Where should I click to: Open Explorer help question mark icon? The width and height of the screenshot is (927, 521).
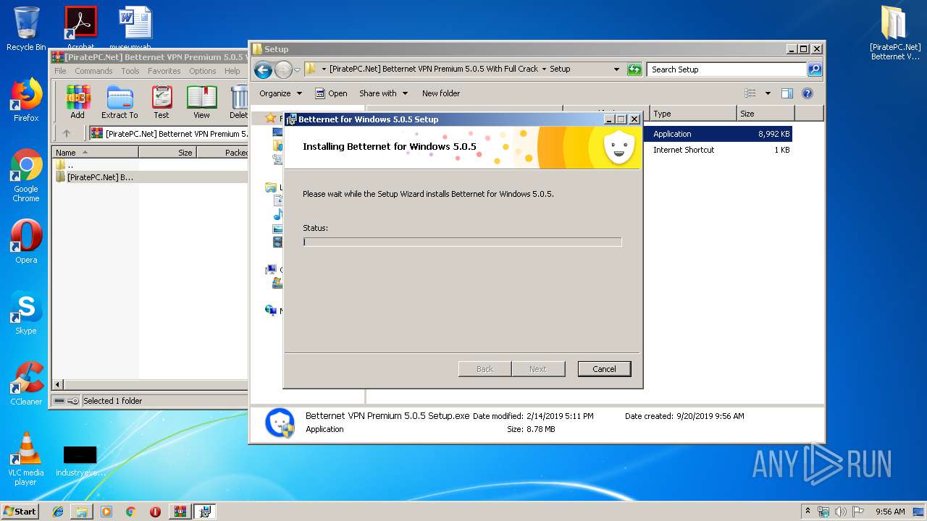[x=808, y=93]
